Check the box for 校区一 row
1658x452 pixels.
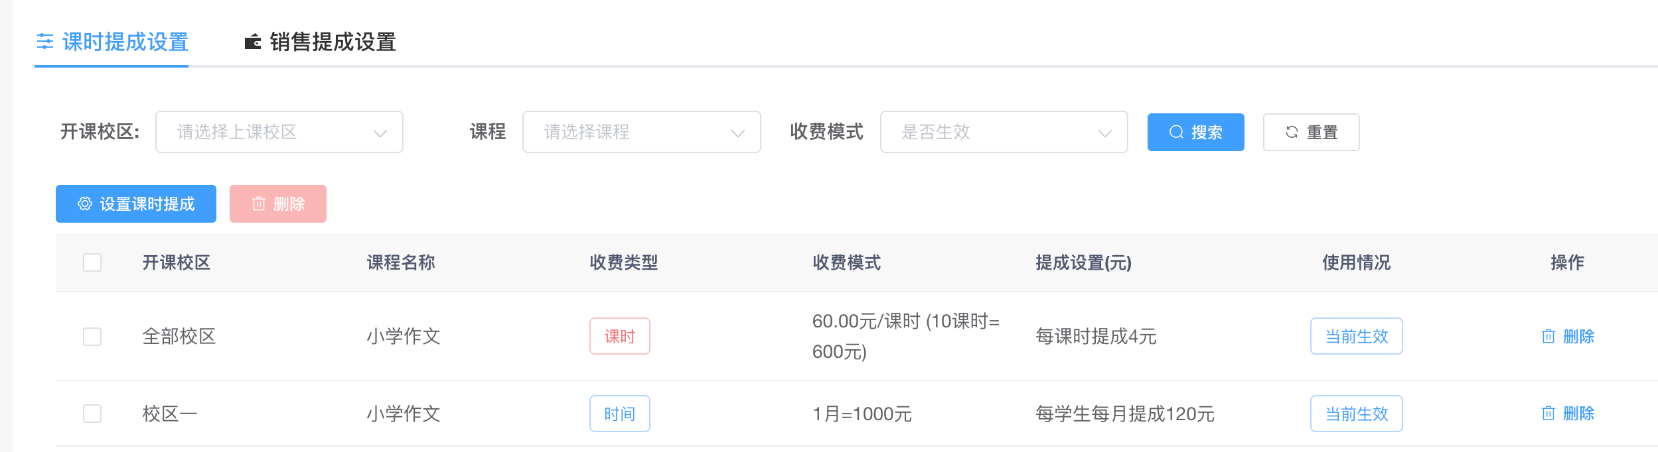click(92, 414)
